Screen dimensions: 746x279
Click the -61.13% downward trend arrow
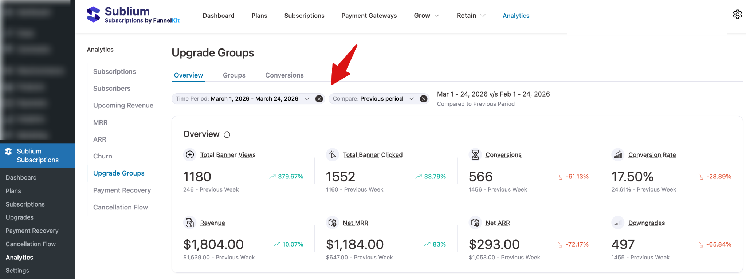[560, 177]
